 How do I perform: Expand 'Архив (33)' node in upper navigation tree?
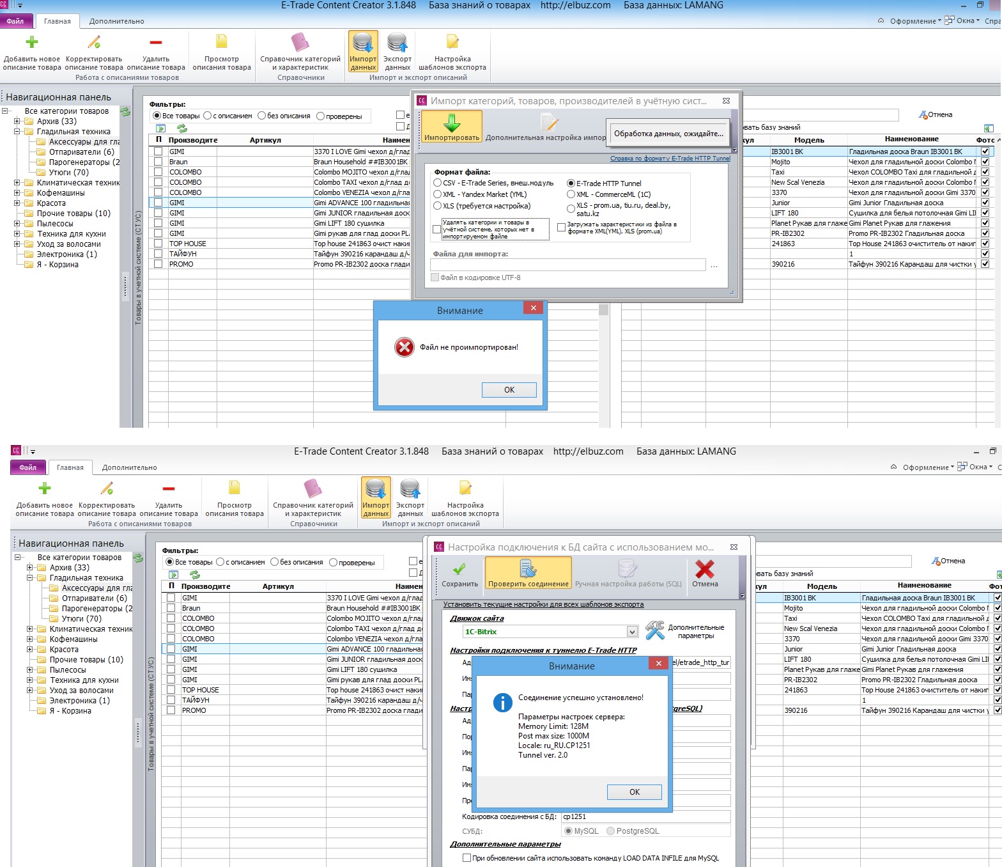pos(17,121)
